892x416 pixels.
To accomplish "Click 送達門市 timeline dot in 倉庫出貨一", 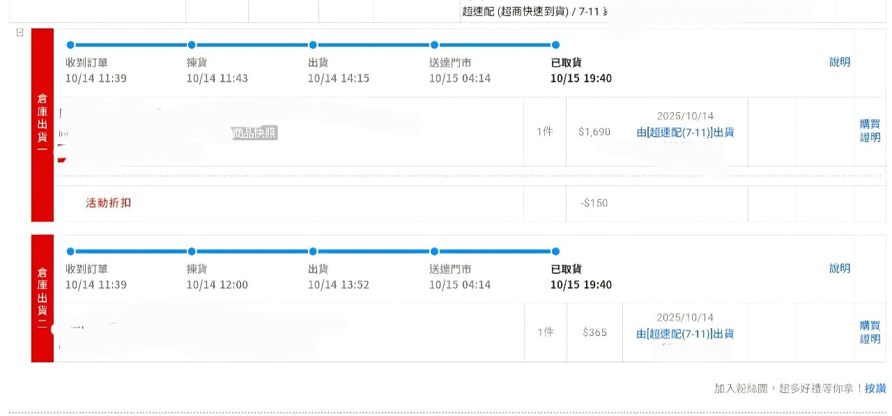I will pyautogui.click(x=434, y=45).
